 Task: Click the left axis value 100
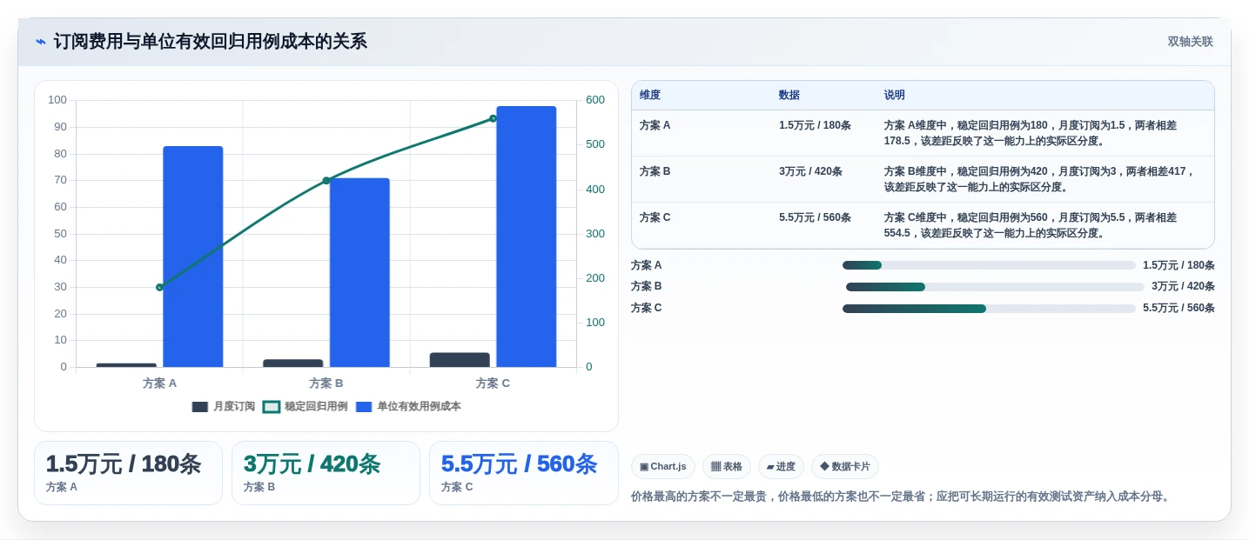click(x=57, y=100)
